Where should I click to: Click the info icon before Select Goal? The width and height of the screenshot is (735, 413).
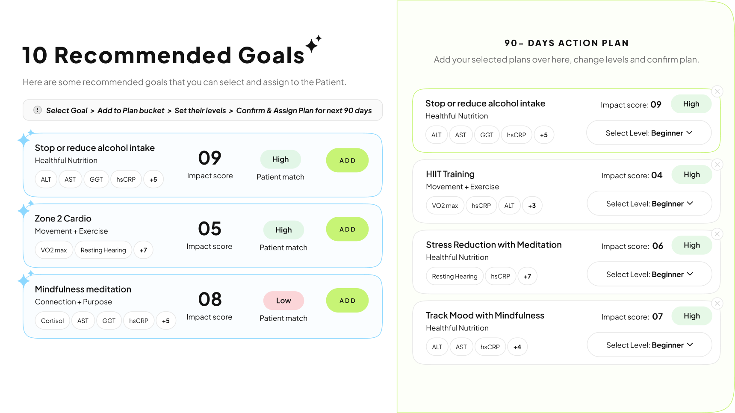(x=38, y=110)
